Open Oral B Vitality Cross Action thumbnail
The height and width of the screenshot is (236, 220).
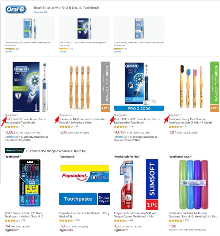point(30,29)
